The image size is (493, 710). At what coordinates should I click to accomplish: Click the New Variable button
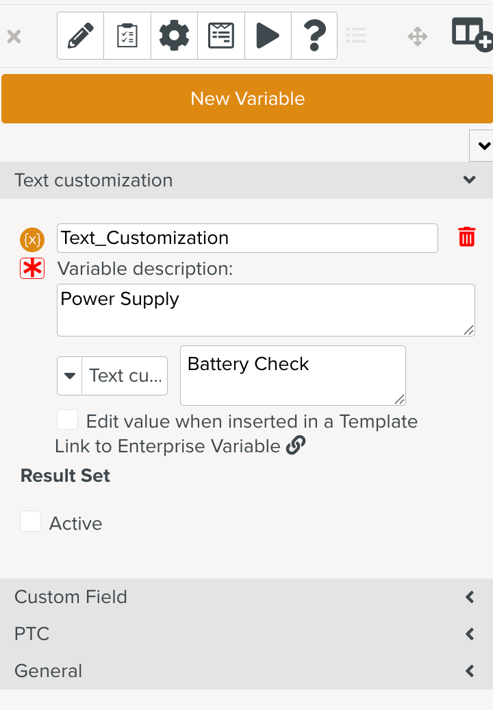tap(247, 99)
